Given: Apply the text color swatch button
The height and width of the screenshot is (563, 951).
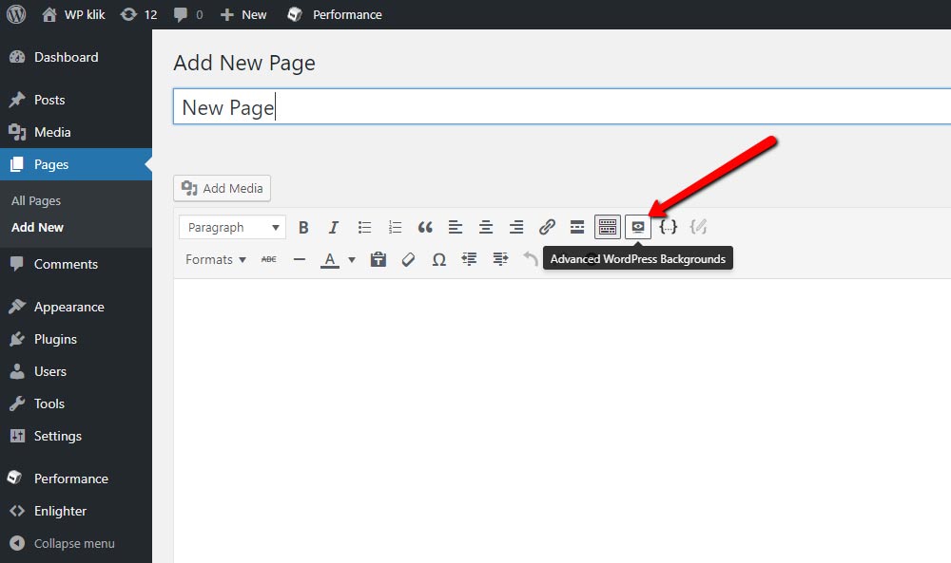Looking at the screenshot, I should tap(329, 260).
